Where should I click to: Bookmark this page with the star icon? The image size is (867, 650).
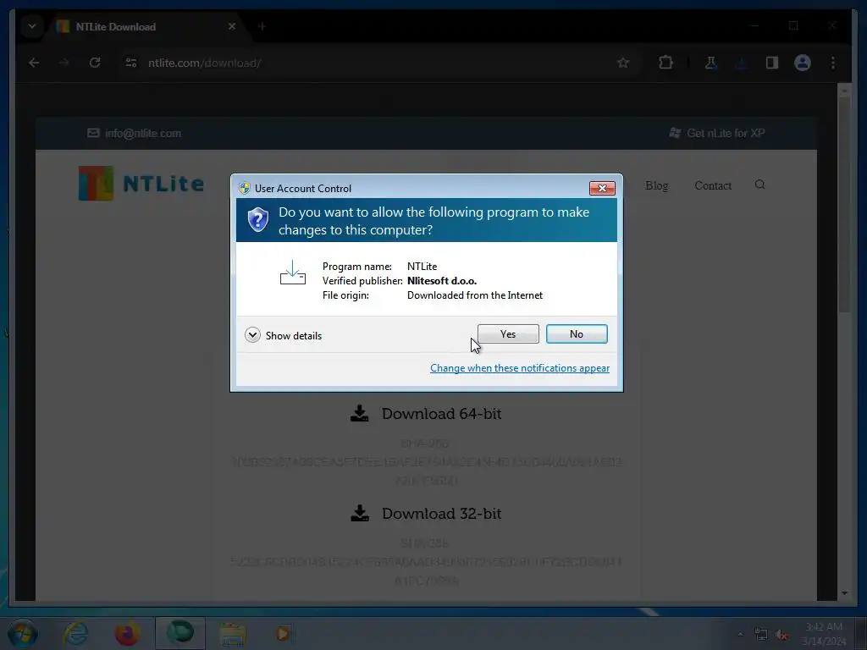click(x=623, y=63)
